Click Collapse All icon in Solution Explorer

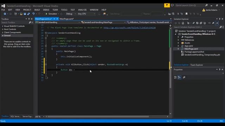201,23
